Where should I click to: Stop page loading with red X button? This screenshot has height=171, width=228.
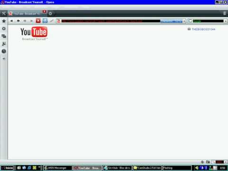[x=38, y=21]
